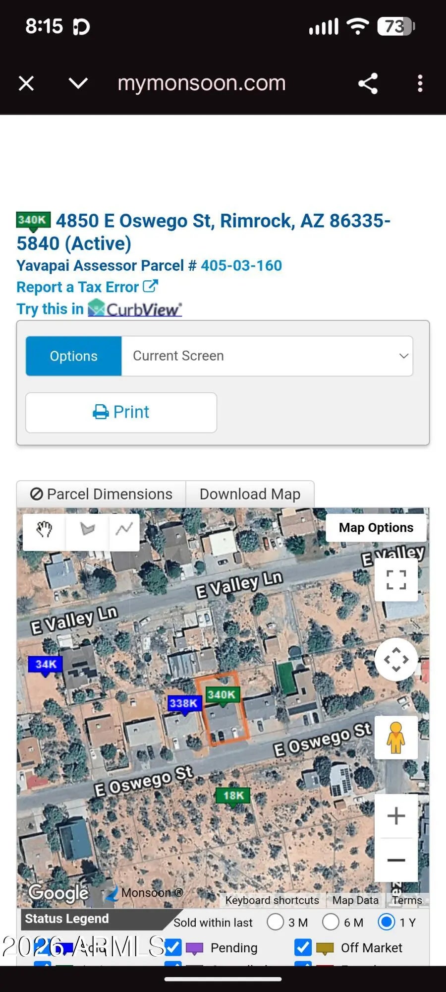The height and width of the screenshot is (992, 446).
Task: Open the Map Options menu
Action: tap(376, 528)
